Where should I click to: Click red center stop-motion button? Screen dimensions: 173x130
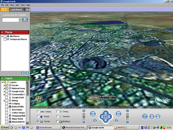106,117
